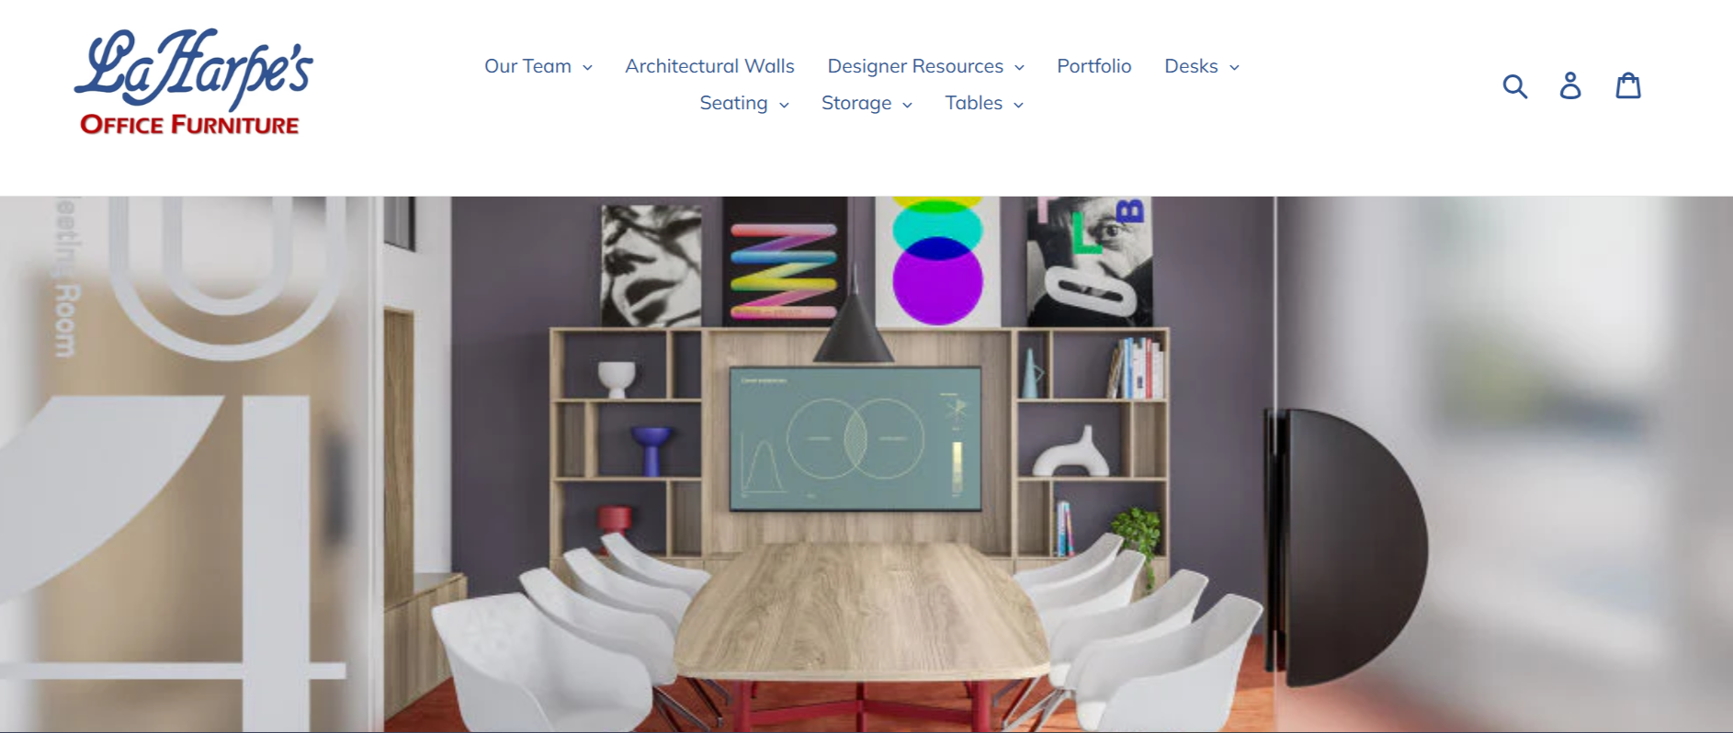1733x733 pixels.
Task: Select the Storage menu text
Action: [x=856, y=103]
